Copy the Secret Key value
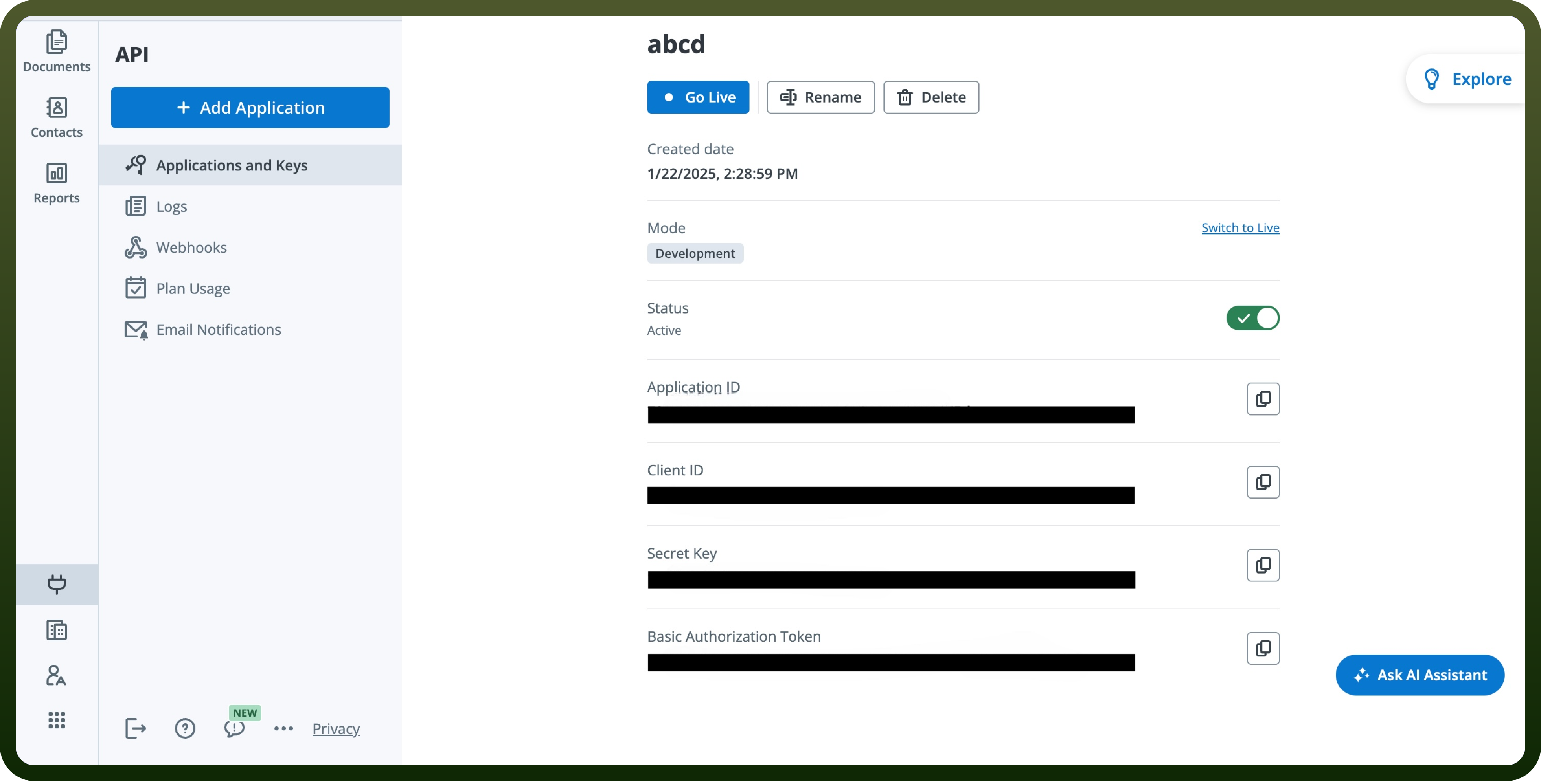Viewport: 1541px width, 781px height. pyautogui.click(x=1263, y=565)
